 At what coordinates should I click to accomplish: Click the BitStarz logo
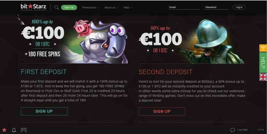[33, 7]
